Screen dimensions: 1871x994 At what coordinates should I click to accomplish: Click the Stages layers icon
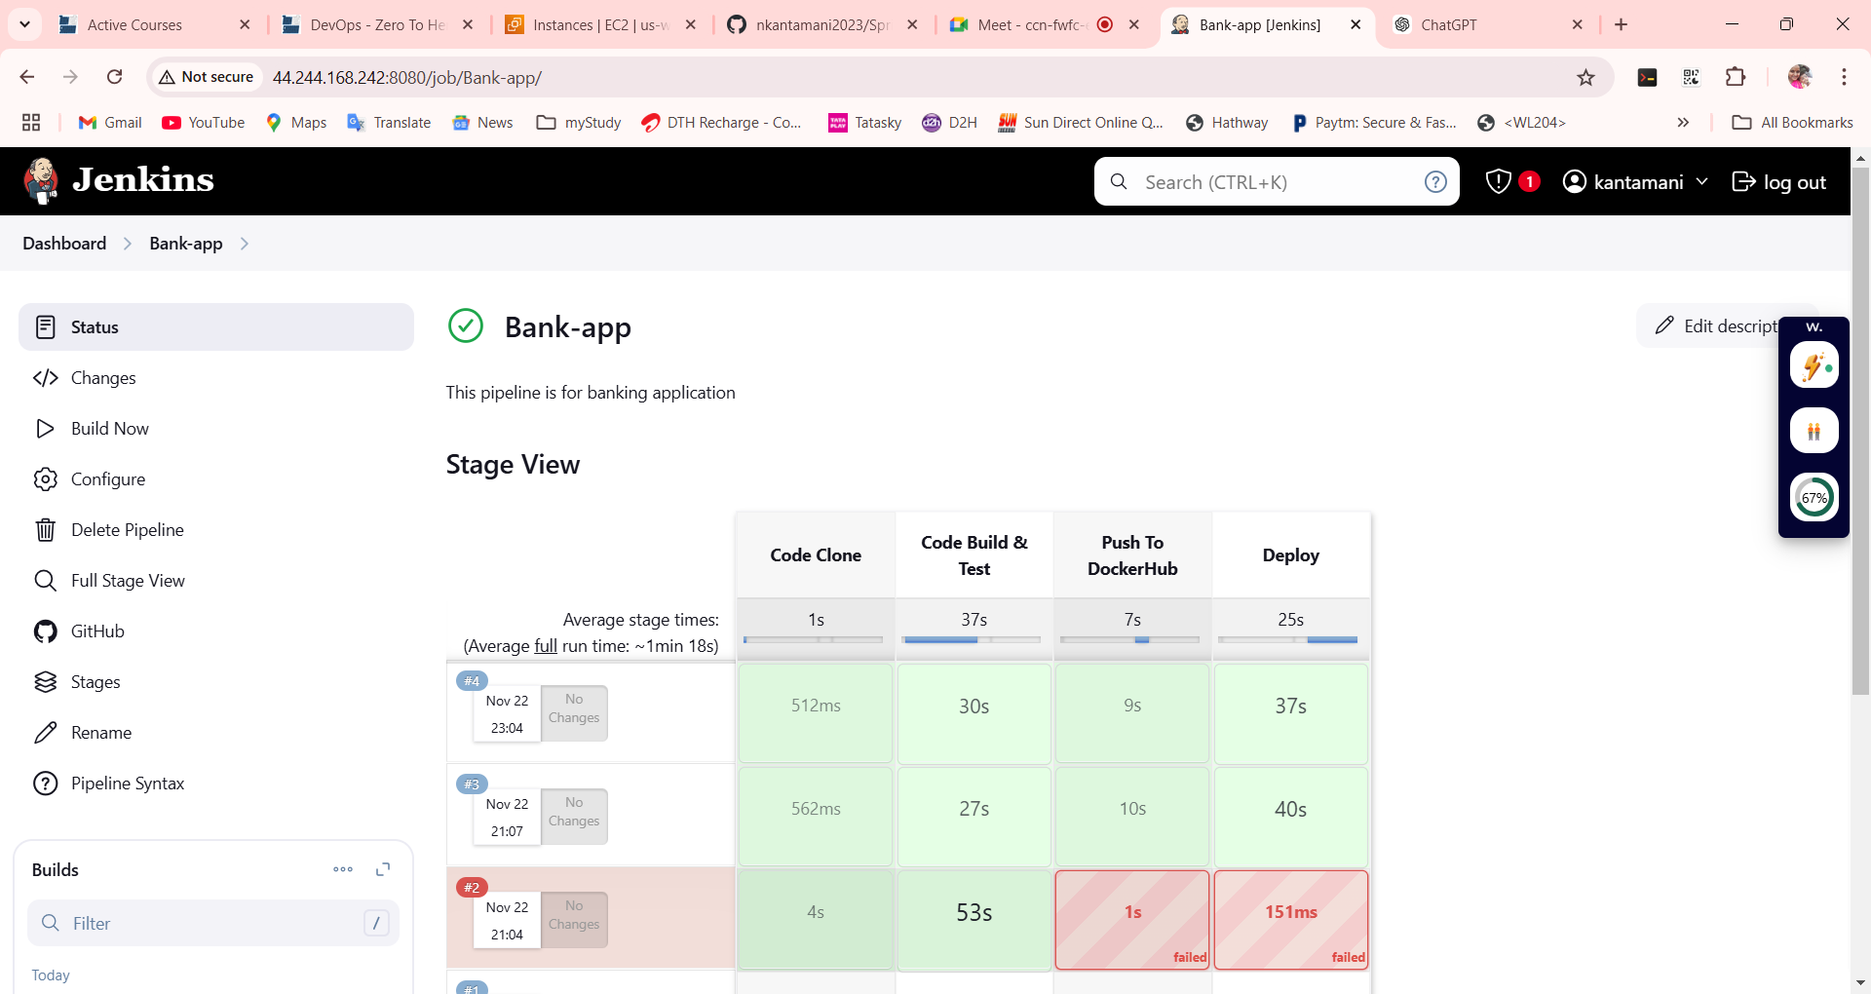tap(46, 682)
